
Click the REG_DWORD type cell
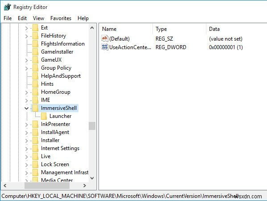pyautogui.click(x=171, y=47)
